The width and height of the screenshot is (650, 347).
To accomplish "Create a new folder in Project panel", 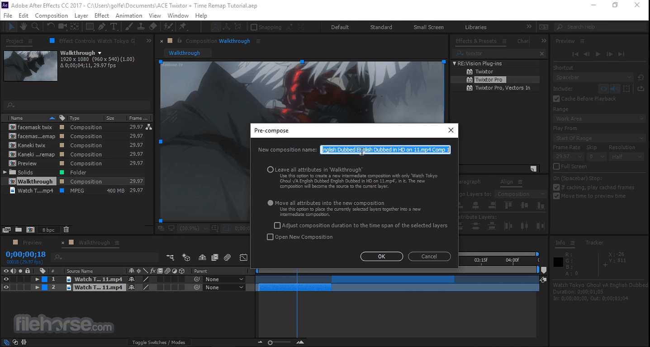I will pos(19,230).
